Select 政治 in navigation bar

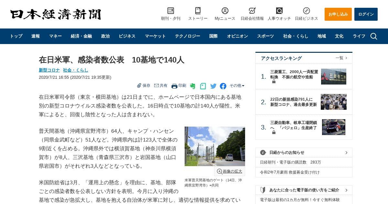[x=105, y=36]
